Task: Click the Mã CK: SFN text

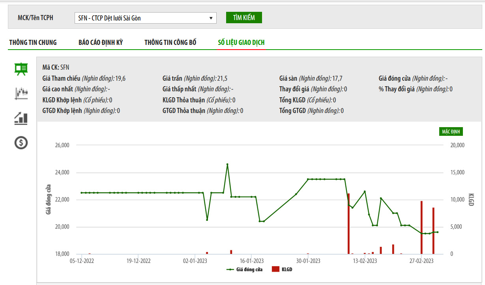Action: click(x=56, y=67)
